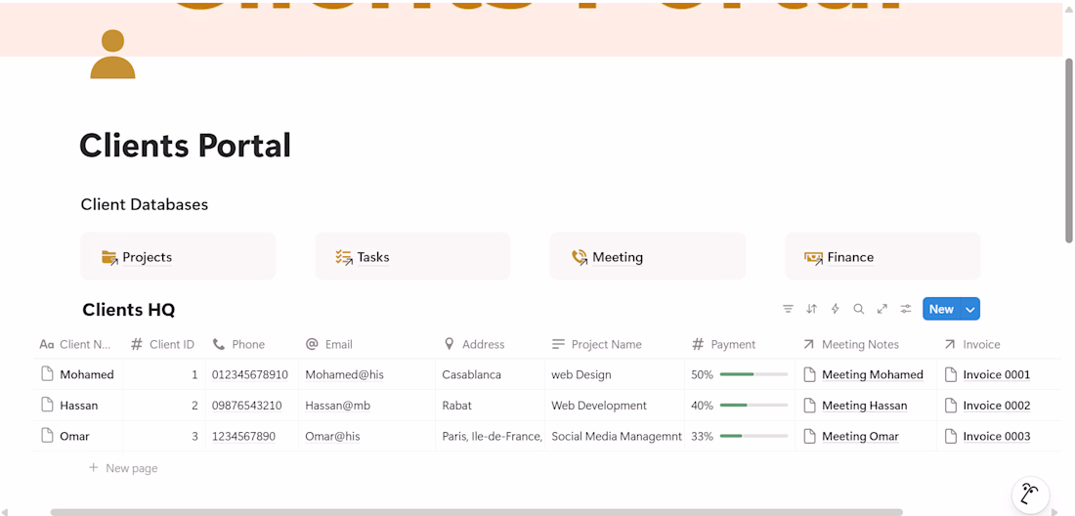
Task: Click the Social Media Managemnt cell
Action: [615, 436]
